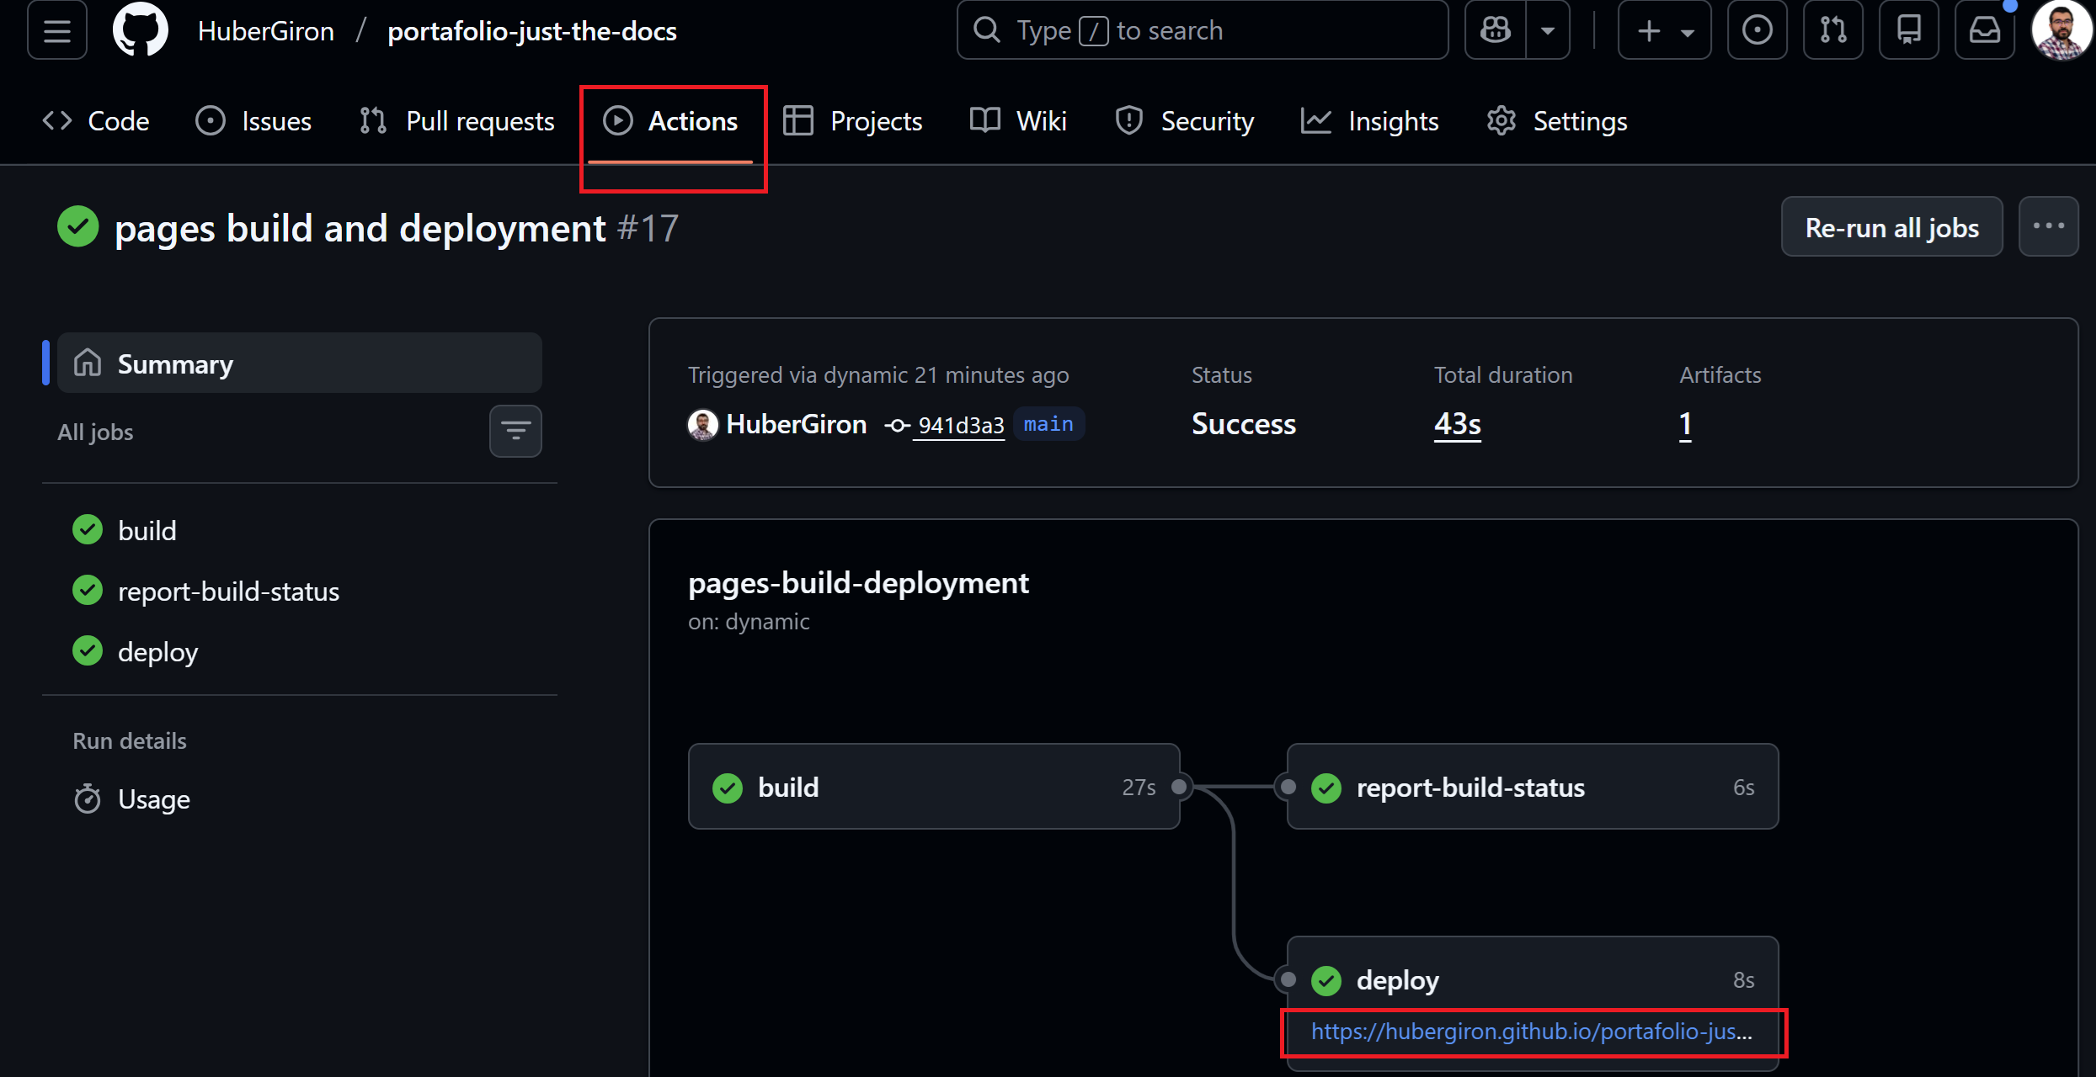
Task: Click the GitHub home logo
Action: [140, 30]
